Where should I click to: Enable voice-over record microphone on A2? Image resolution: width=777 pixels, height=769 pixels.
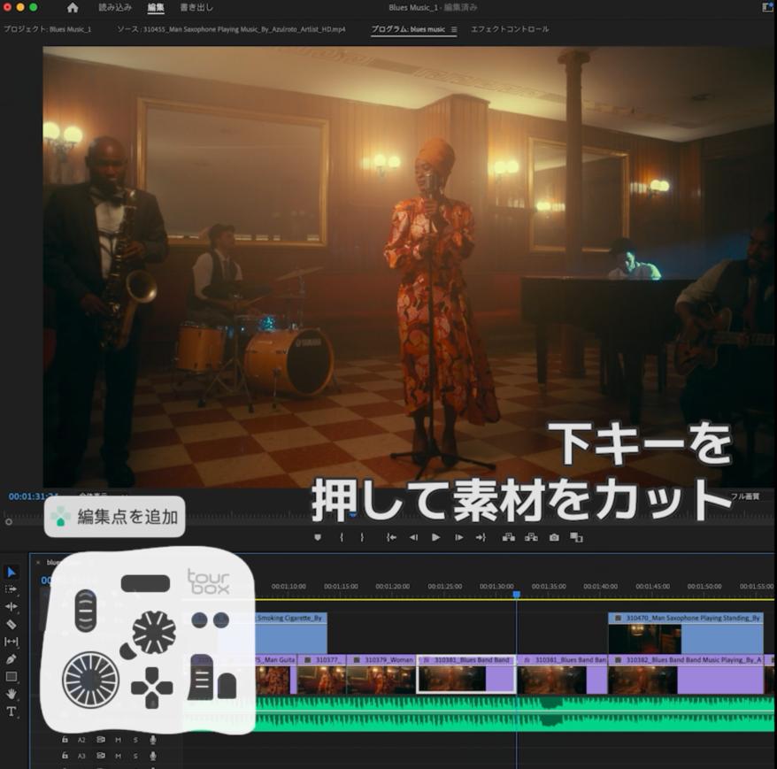pos(153,740)
